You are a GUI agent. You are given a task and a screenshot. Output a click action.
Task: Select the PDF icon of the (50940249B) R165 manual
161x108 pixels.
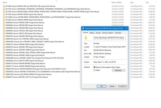(x=4, y=58)
